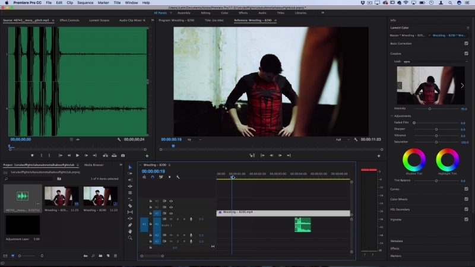The height and width of the screenshot is (267, 475).
Task: Open the Look dropdown in Creative
Action: point(435,62)
